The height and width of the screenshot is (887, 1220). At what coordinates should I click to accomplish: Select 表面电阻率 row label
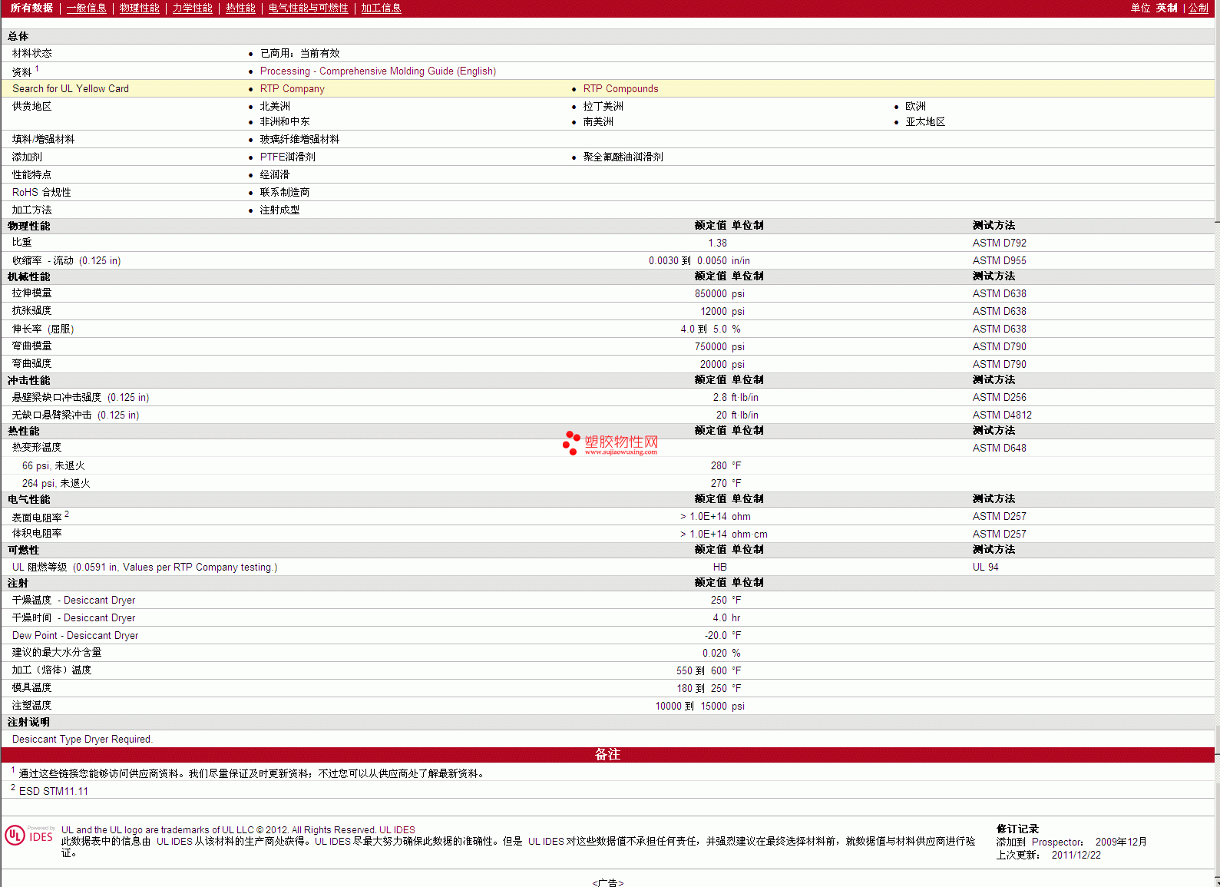pyautogui.click(x=37, y=518)
